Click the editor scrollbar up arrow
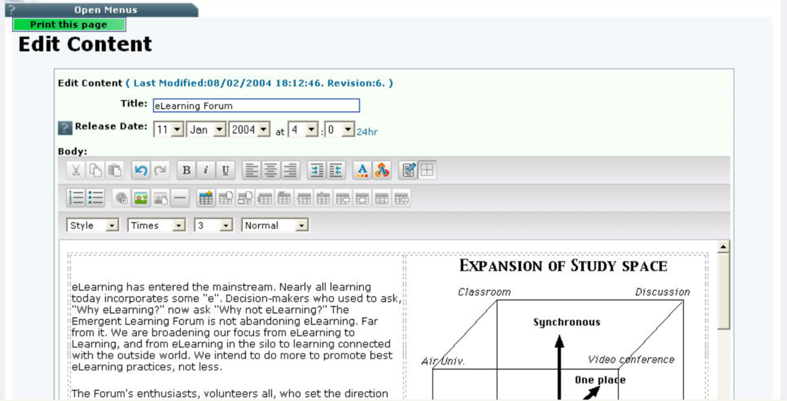Screen dimensions: 787x401 723,246
